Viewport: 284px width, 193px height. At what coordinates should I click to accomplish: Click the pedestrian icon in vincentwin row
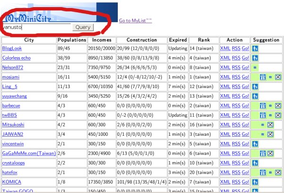(255, 144)
